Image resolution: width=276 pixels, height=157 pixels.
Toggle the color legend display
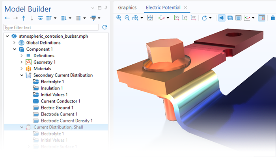point(261,18)
